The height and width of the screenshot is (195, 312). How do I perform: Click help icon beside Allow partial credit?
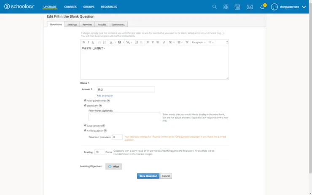[108, 101]
